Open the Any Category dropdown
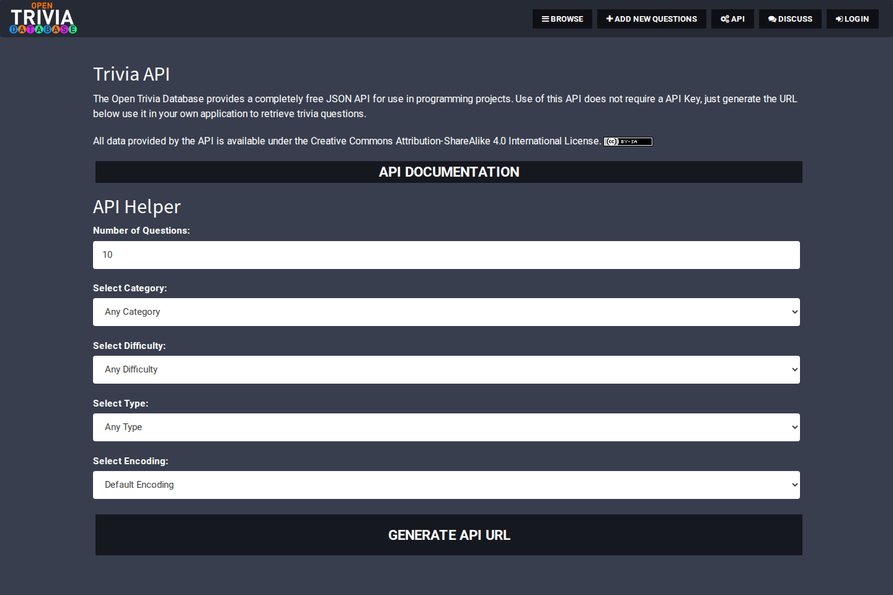This screenshot has height=595, width=893. tap(446, 312)
